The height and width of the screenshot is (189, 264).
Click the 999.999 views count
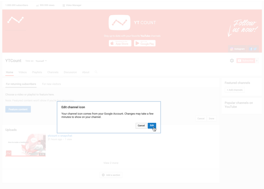(x=47, y=5)
